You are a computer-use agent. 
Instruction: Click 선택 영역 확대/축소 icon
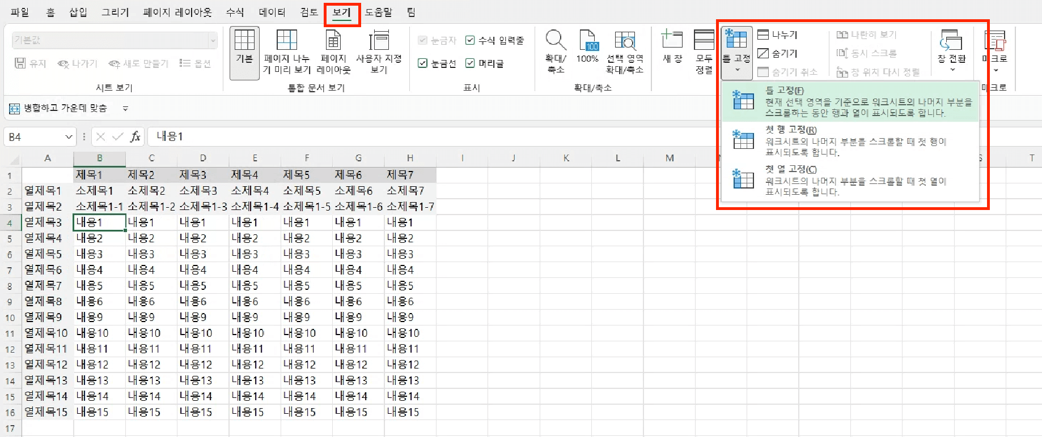625,41
